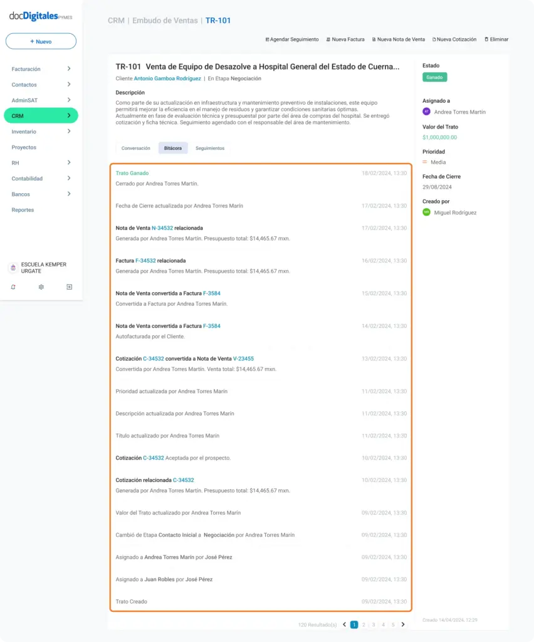The image size is (534, 642).
Task: Click the Media priority icon
Action: 425,162
